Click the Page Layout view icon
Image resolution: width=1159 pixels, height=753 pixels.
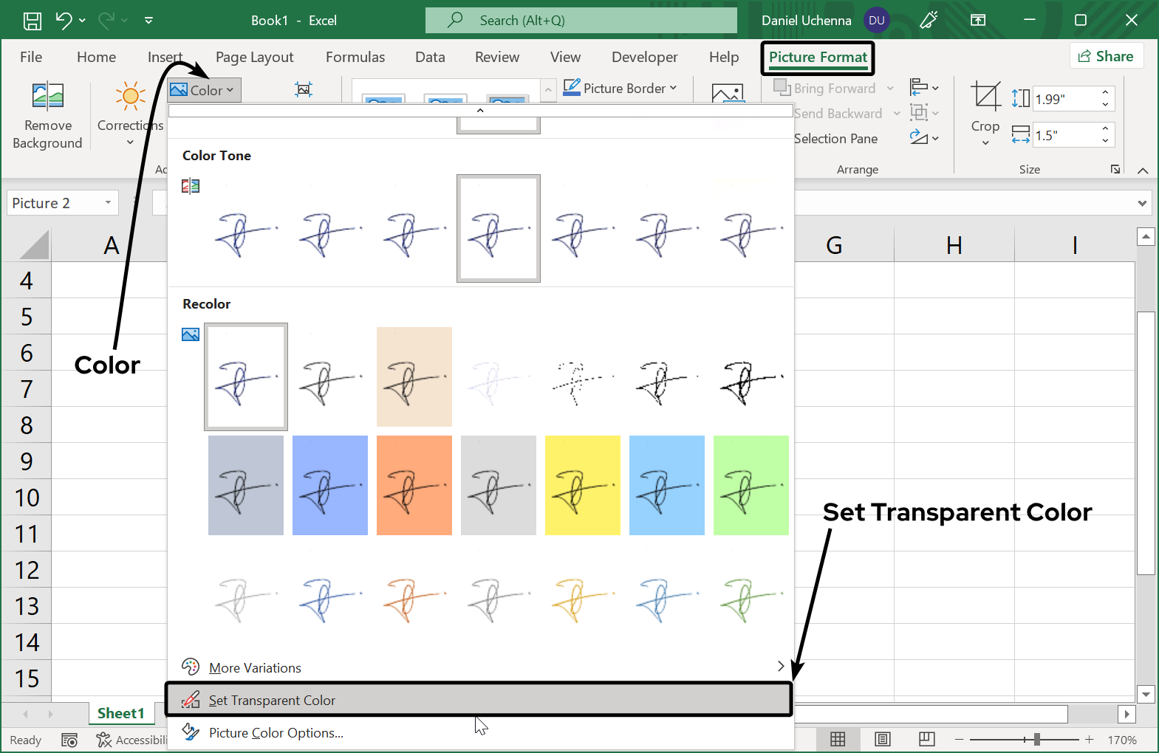(882, 740)
